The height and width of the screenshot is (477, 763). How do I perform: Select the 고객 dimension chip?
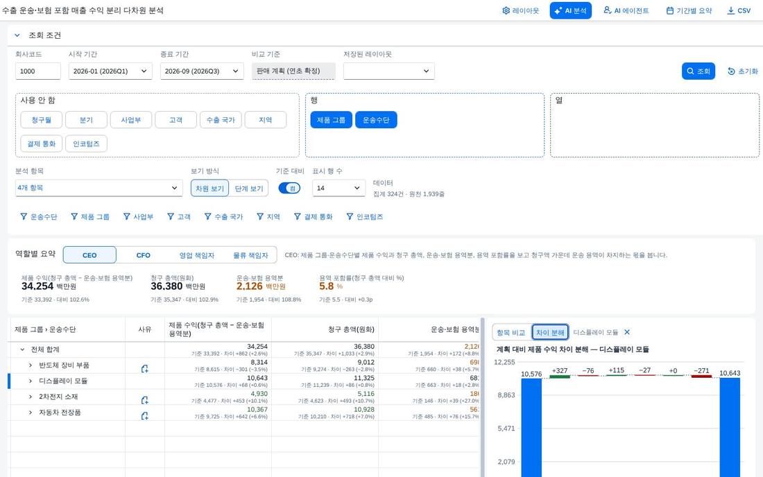coord(175,120)
